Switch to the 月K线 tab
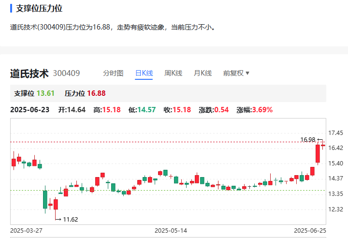This screenshot has width=348, height=238. 203,73
